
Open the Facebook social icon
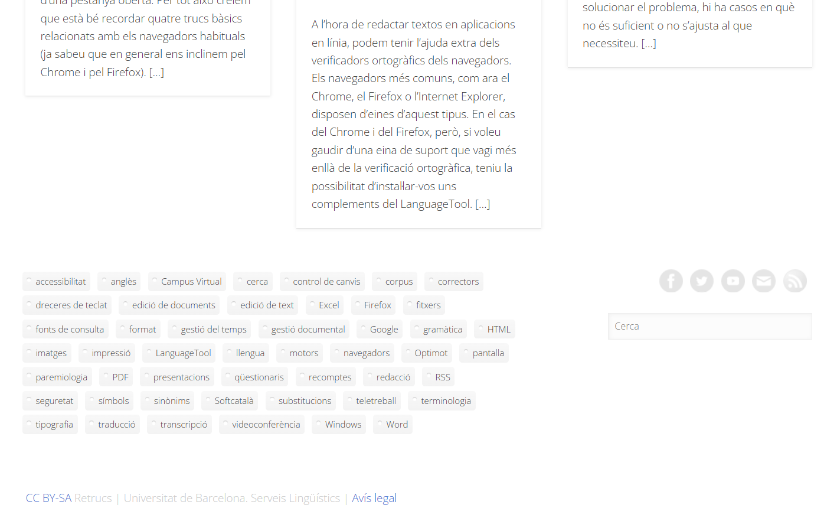[671, 281]
